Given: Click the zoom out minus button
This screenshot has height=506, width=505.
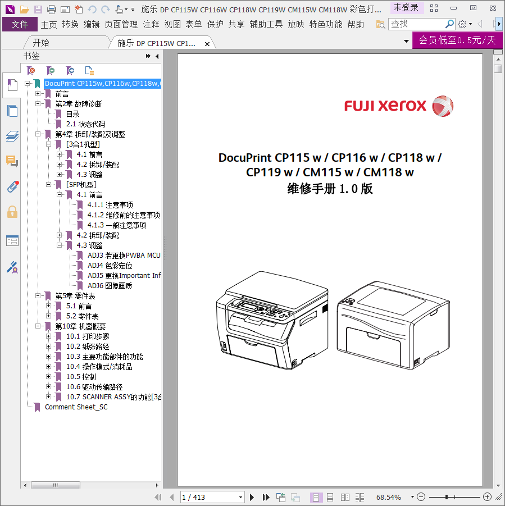Looking at the screenshot, I should pyautogui.click(x=421, y=497).
